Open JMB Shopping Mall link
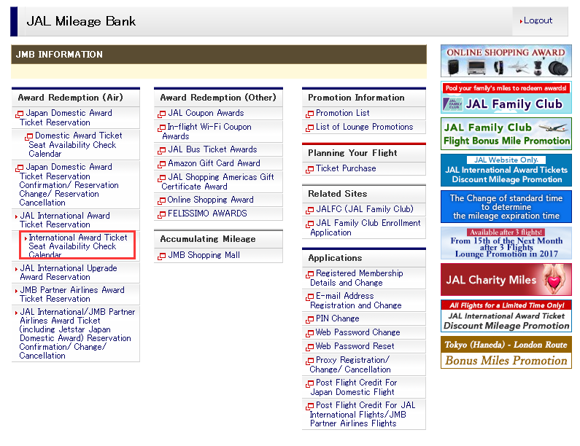This screenshot has width=580, height=446. [204, 255]
